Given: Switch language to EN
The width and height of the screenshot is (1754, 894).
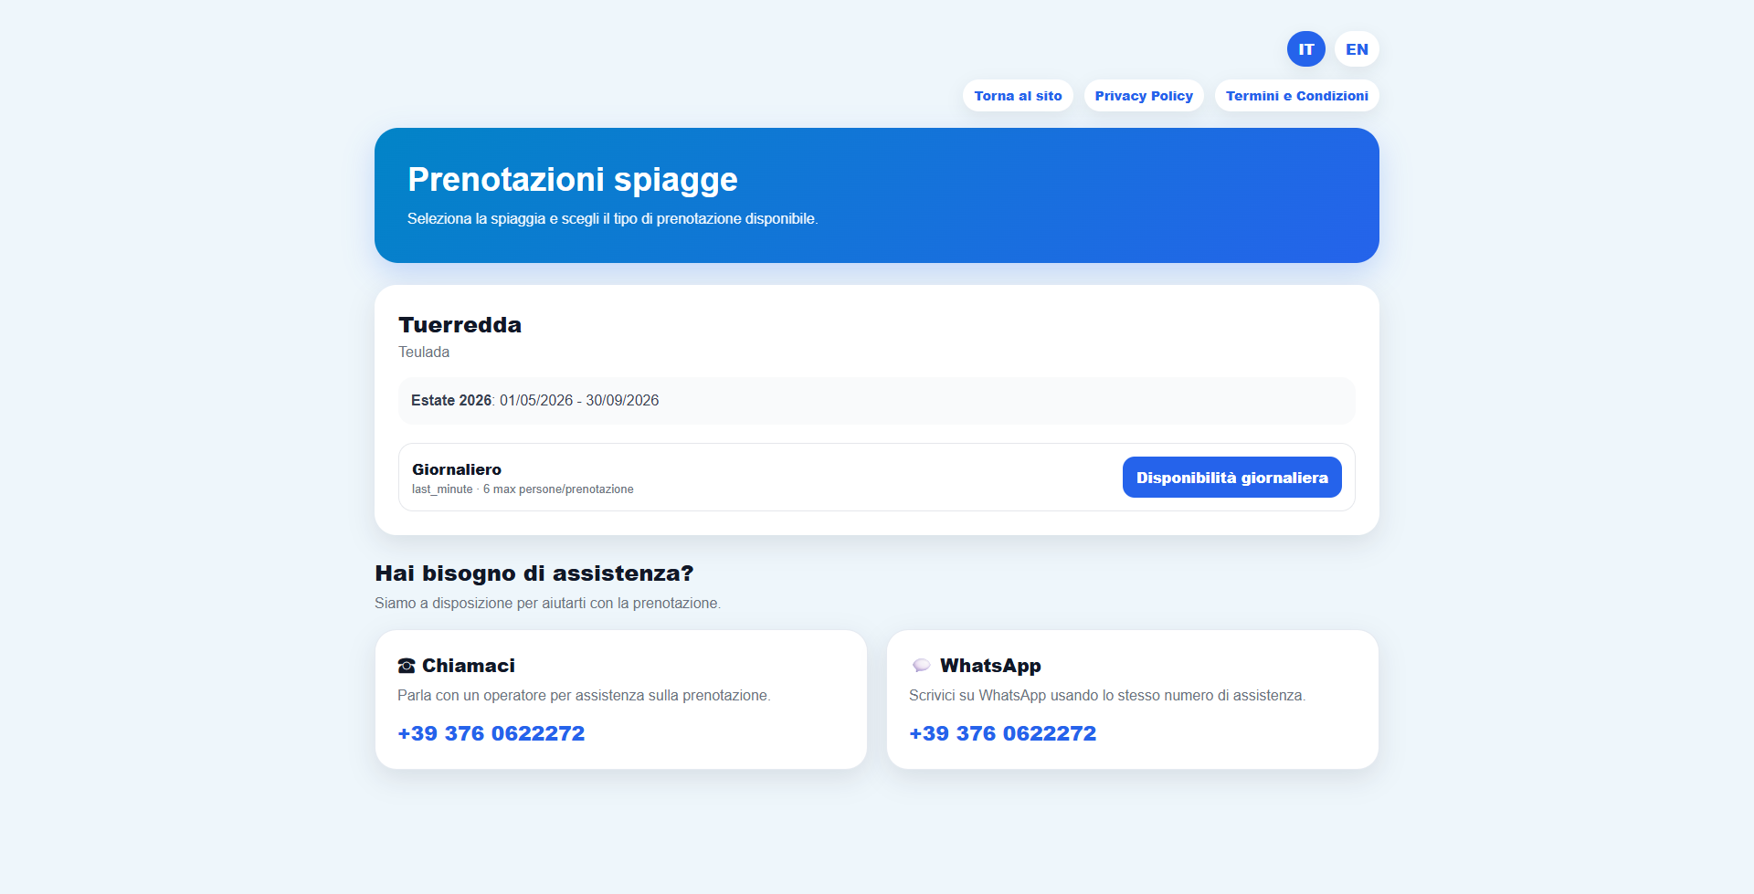Looking at the screenshot, I should tap(1357, 49).
